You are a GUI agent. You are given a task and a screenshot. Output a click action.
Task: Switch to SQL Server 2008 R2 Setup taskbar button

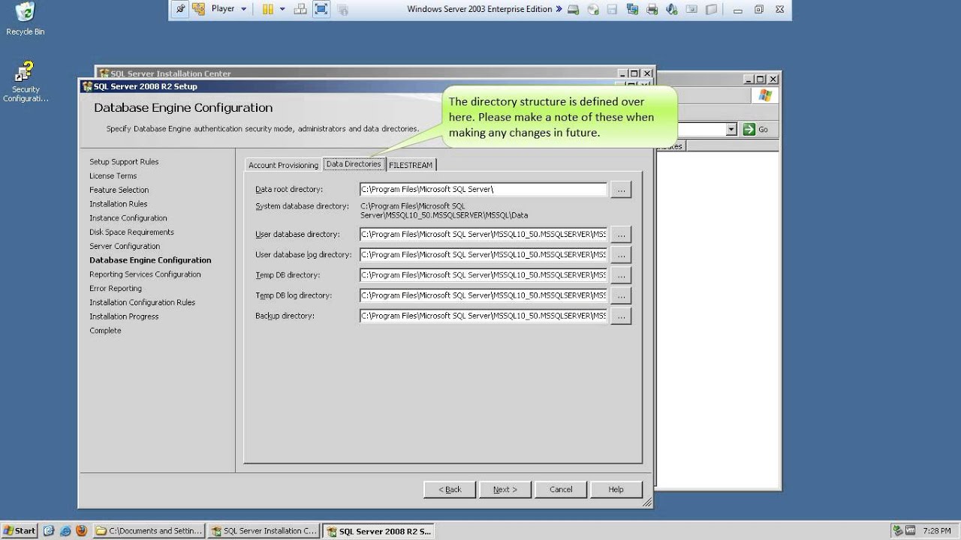pyautogui.click(x=378, y=531)
